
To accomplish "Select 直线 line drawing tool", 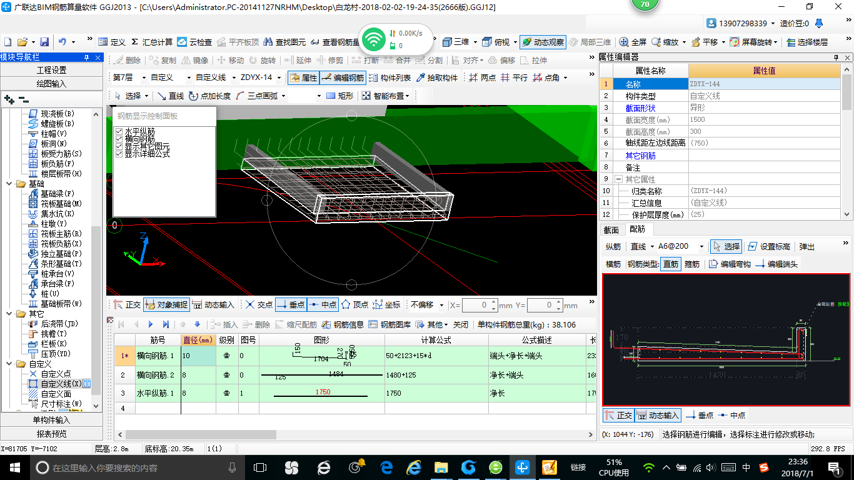I will pos(171,96).
